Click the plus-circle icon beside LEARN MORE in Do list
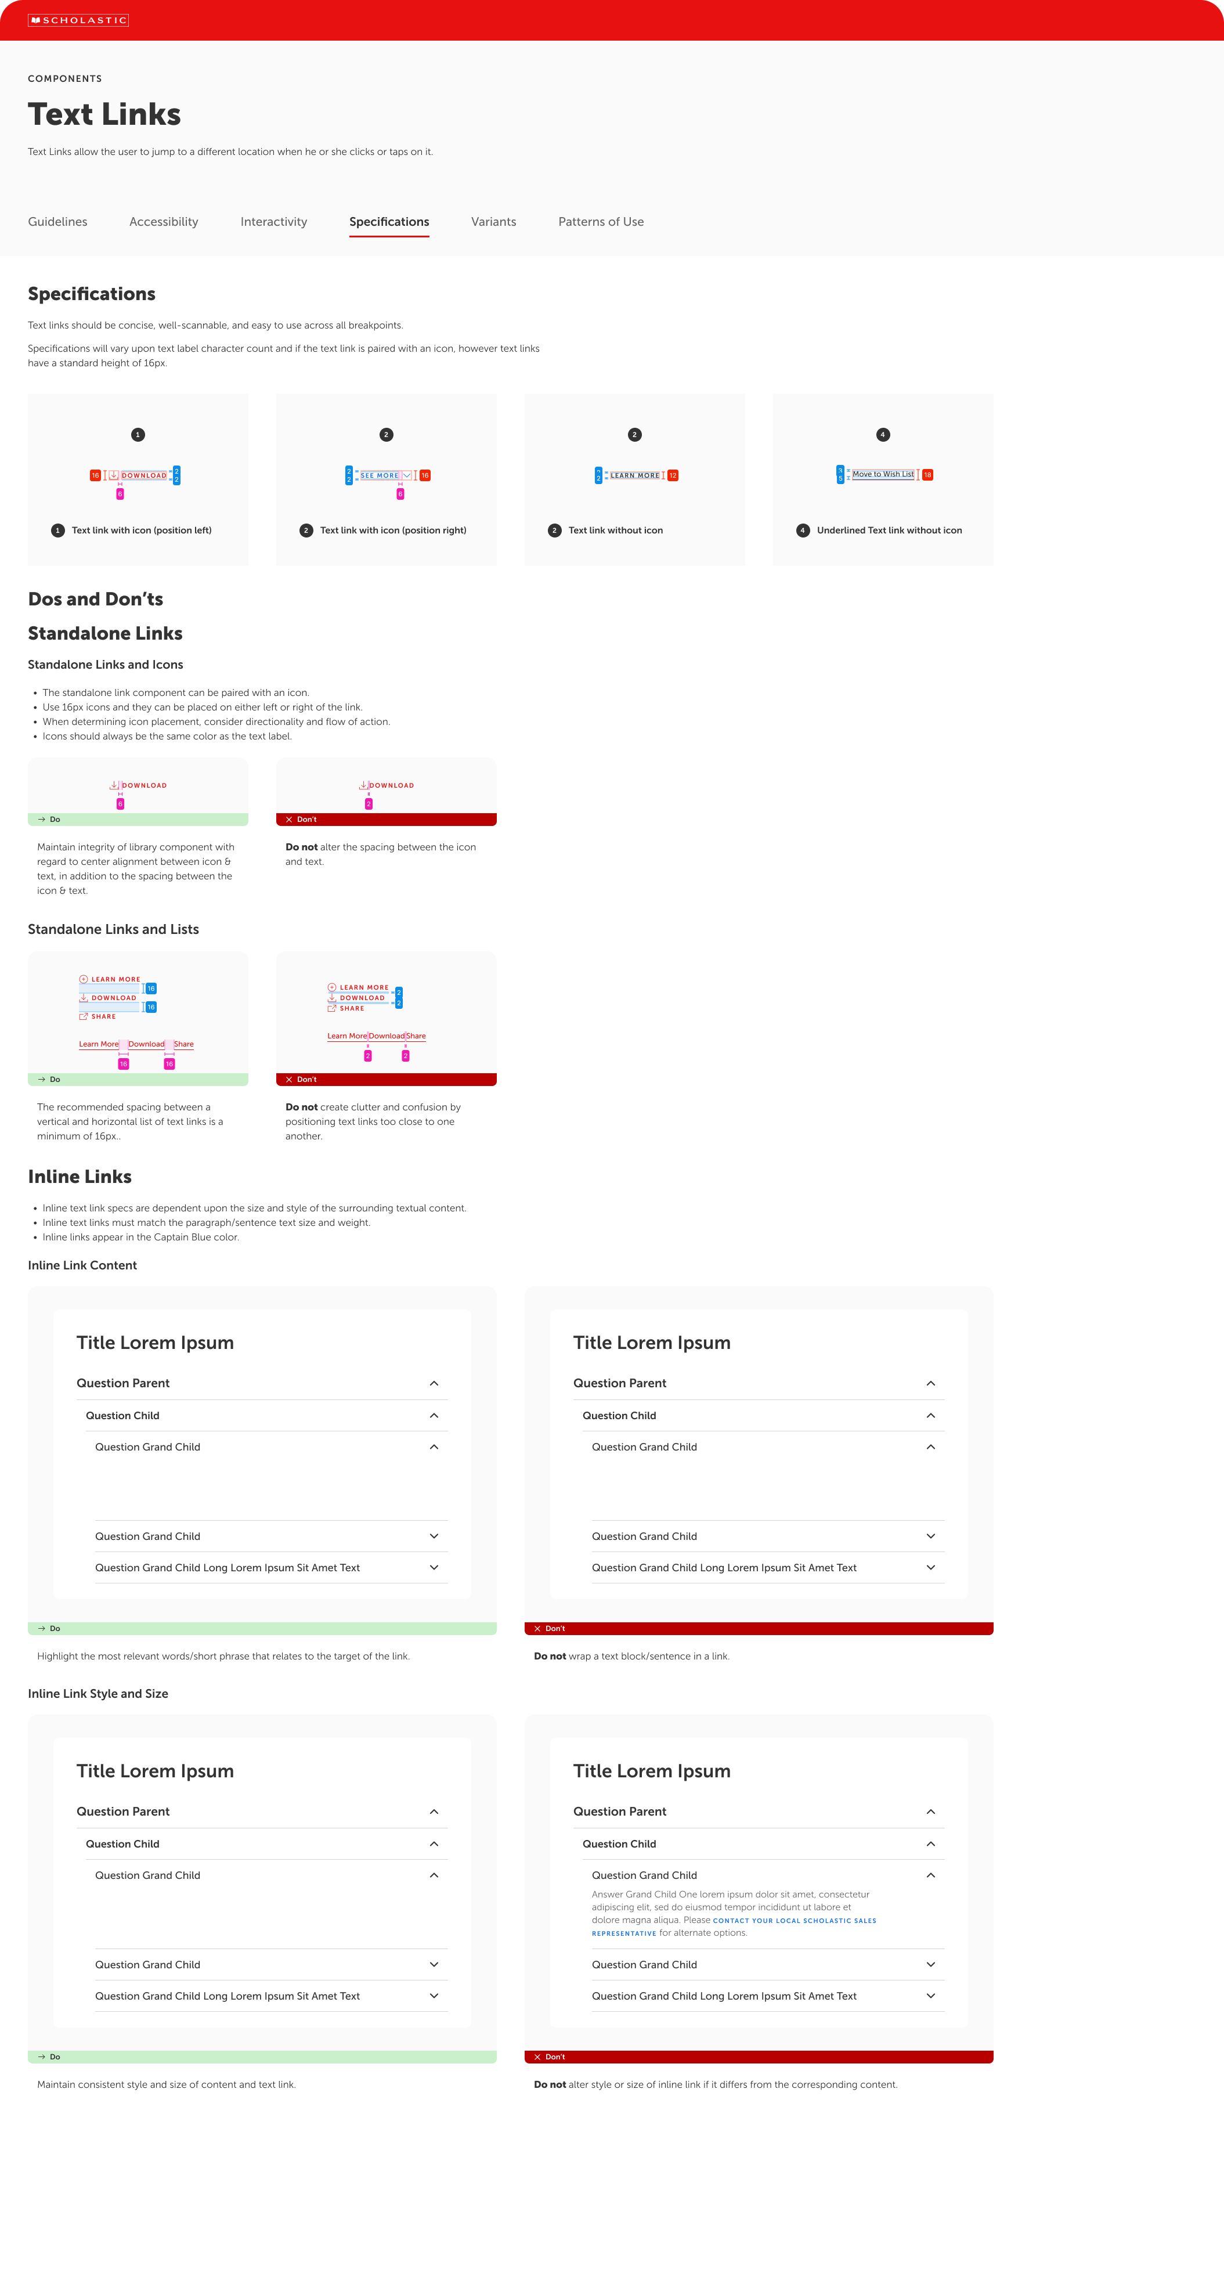 click(84, 979)
